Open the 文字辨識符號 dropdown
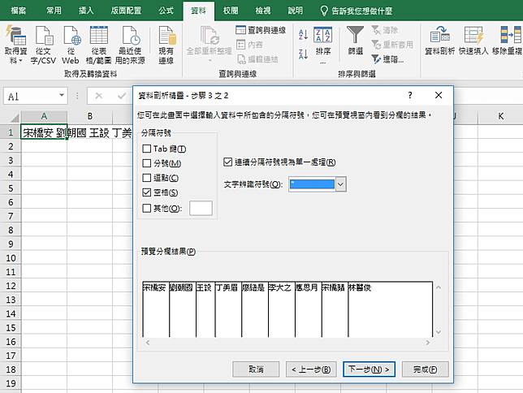523x393 pixels. tap(340, 184)
